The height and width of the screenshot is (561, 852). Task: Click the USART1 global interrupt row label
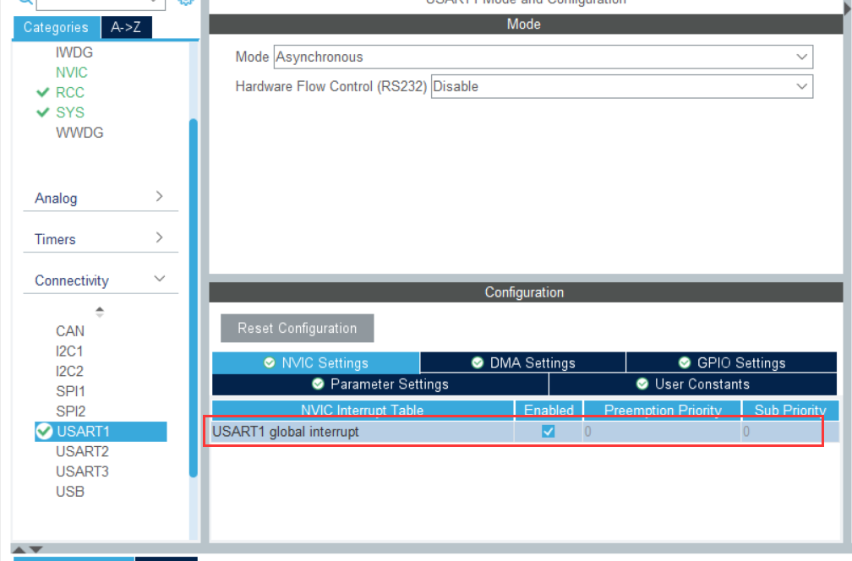click(x=286, y=432)
